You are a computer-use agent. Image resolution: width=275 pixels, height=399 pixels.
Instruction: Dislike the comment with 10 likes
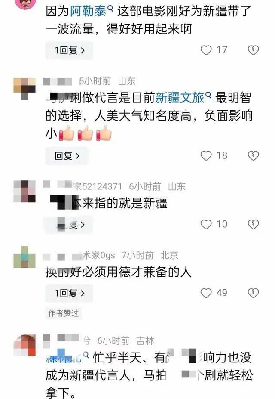(x=253, y=224)
